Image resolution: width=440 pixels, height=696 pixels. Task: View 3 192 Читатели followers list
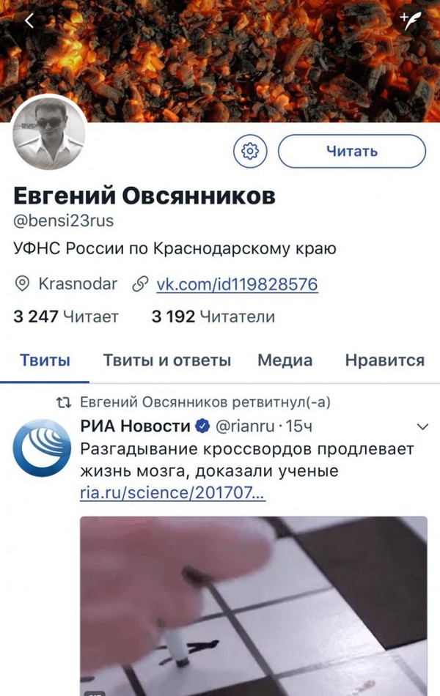click(x=213, y=316)
